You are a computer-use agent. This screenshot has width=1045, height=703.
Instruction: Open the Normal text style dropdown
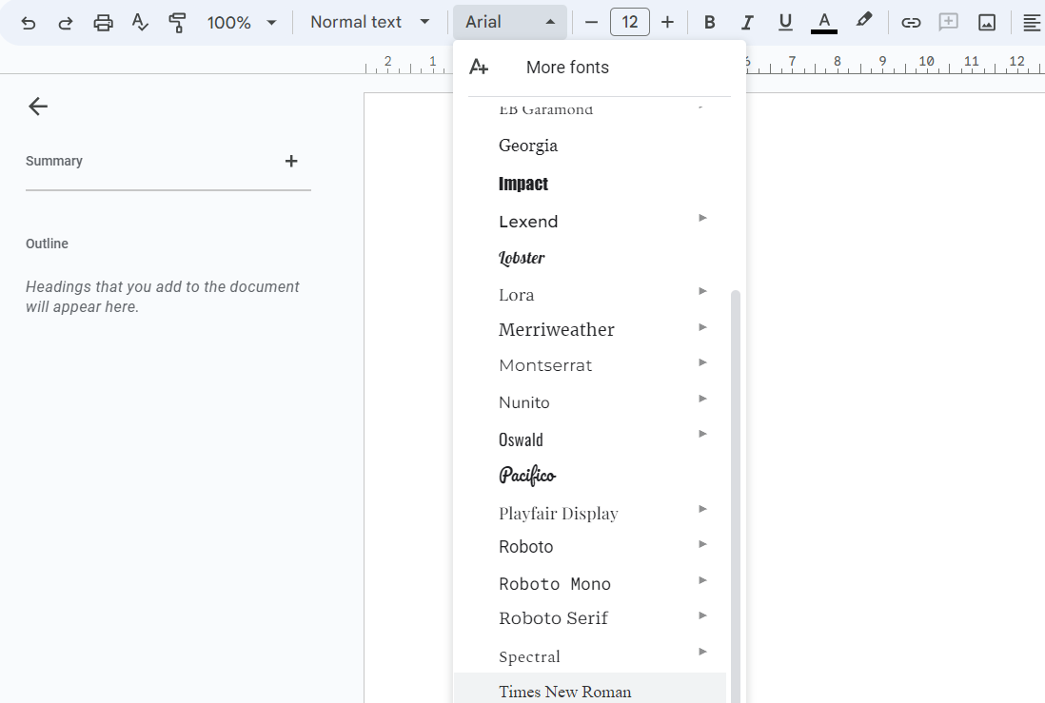pos(370,22)
